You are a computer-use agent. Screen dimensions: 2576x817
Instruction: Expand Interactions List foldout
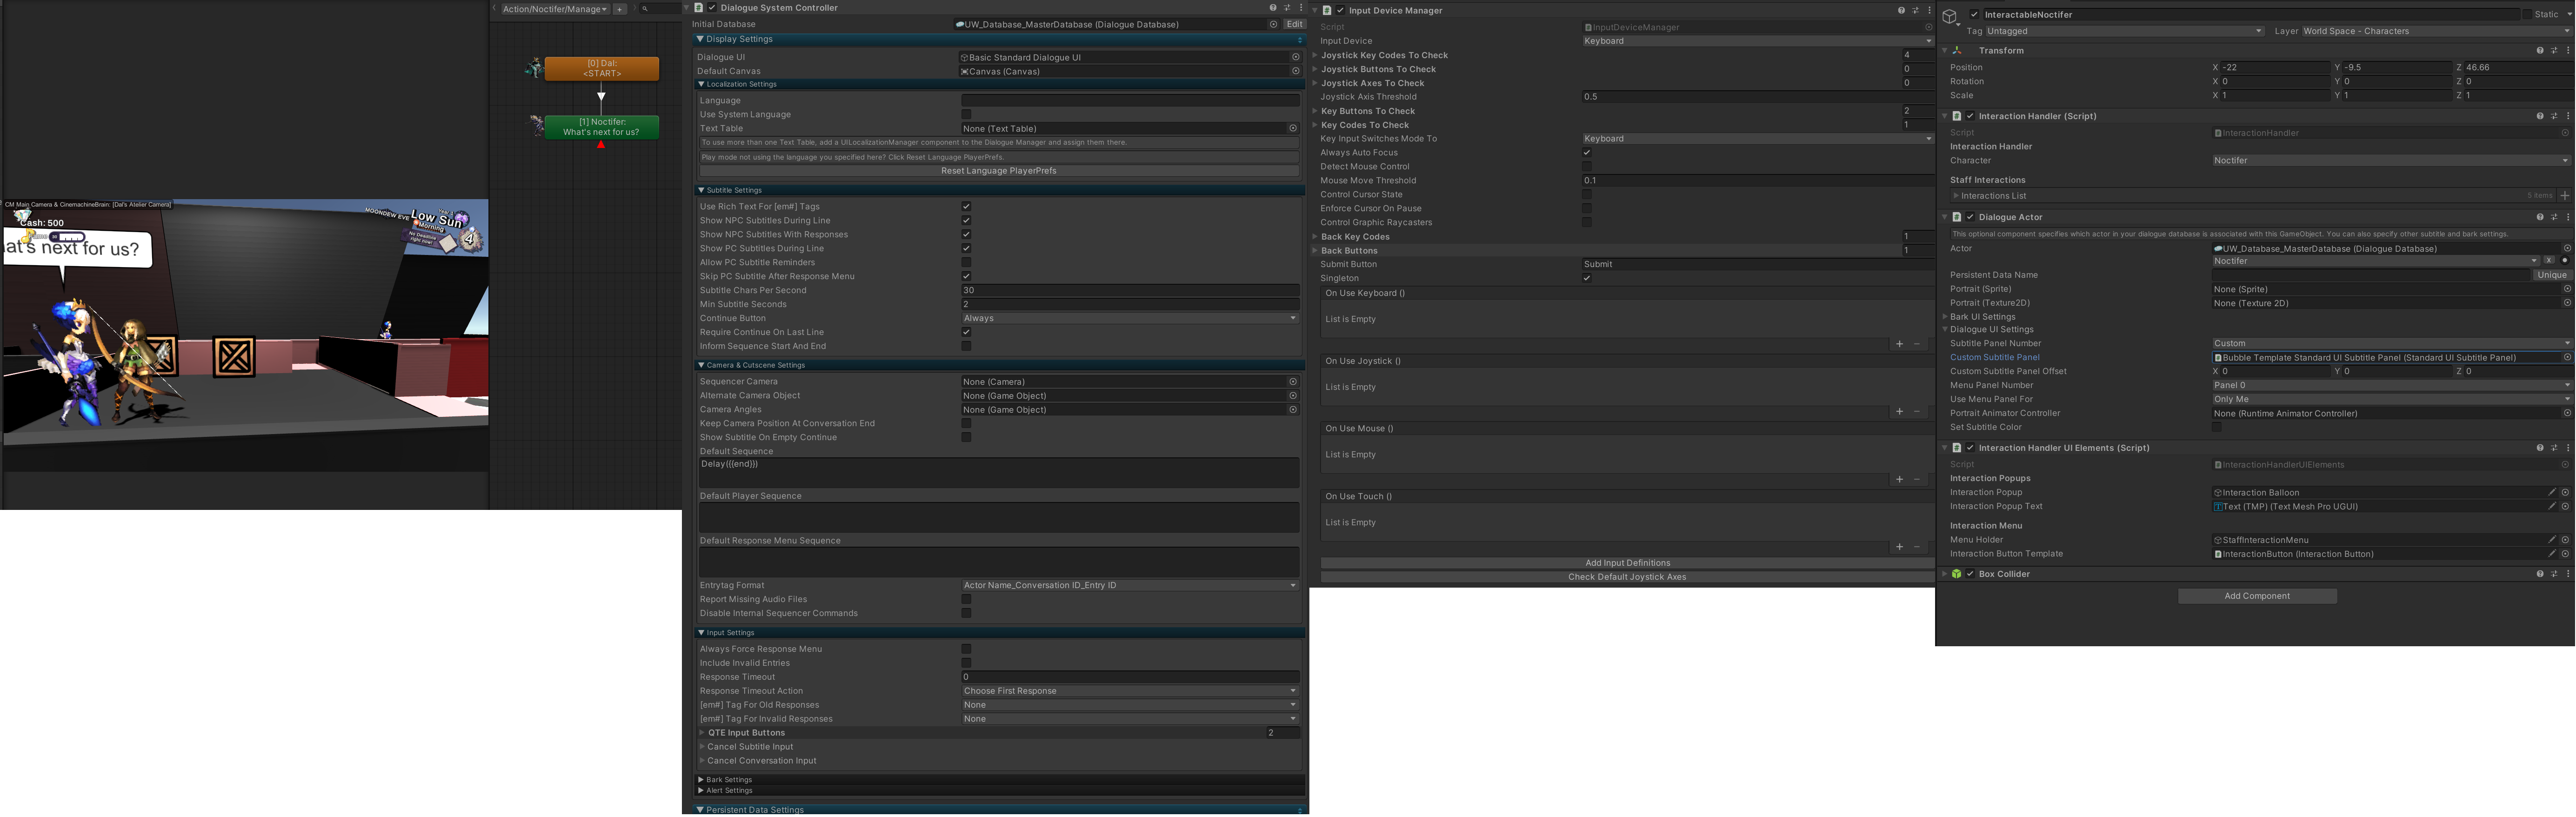coord(1955,196)
